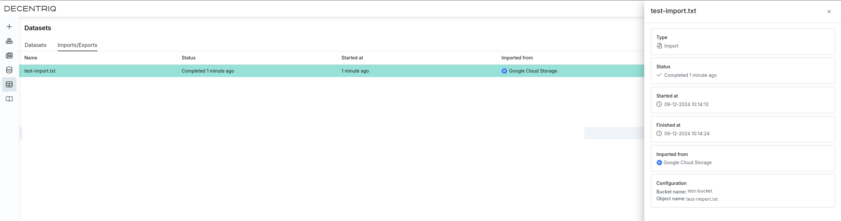Open the newspaper icon in the sidebar
841x221 pixels.
9,55
